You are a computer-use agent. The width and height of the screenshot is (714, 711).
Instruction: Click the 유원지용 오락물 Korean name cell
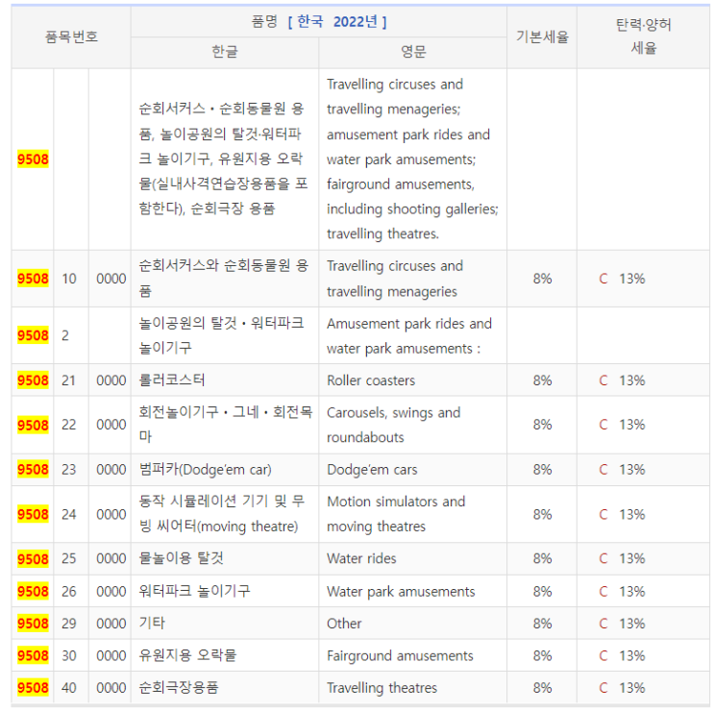click(x=187, y=656)
